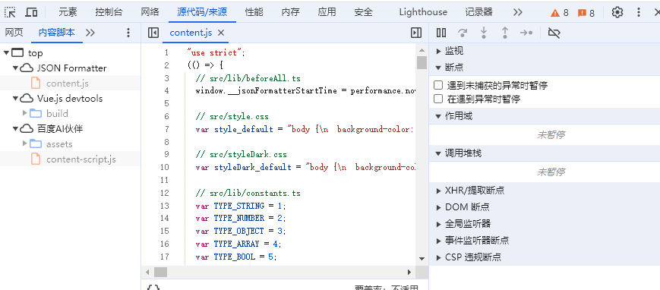The height and width of the screenshot is (290, 660).
Task: Toggle the device toolbar icon
Action: [31, 12]
